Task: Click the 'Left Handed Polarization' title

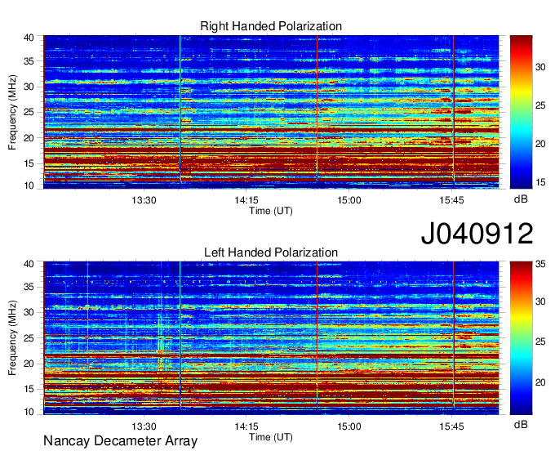Action: pos(271,252)
